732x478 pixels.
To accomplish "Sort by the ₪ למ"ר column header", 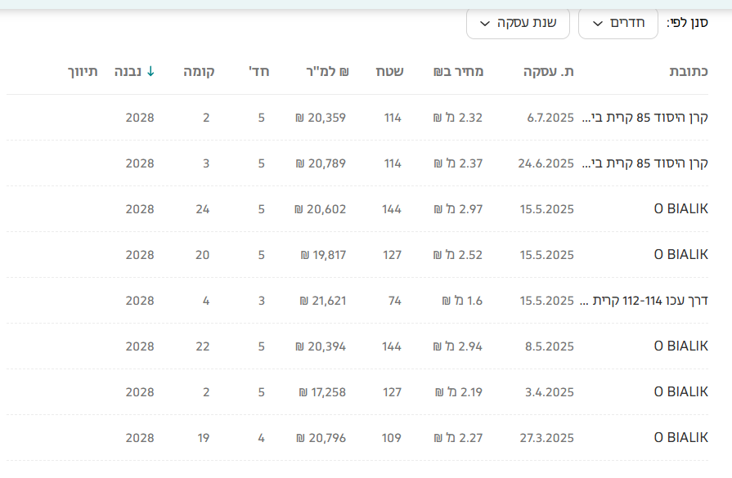I will (x=315, y=71).
